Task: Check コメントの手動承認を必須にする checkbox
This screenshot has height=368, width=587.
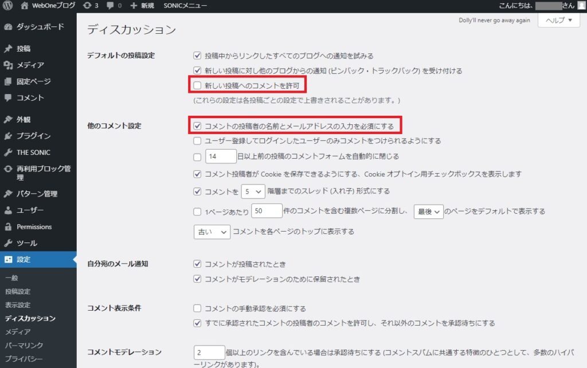Action: tap(197, 308)
